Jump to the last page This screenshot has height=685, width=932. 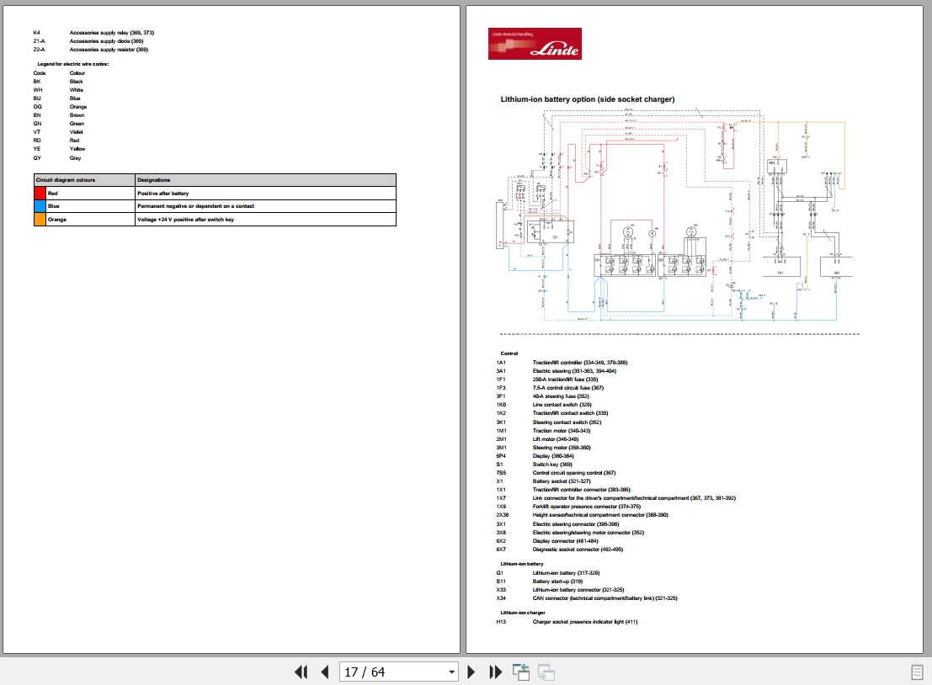tap(495, 672)
